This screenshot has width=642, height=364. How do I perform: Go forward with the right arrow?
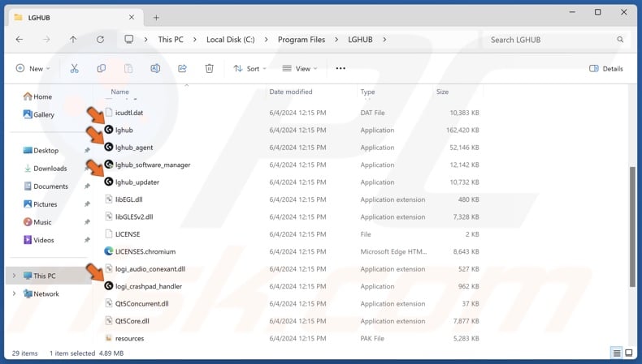point(46,40)
